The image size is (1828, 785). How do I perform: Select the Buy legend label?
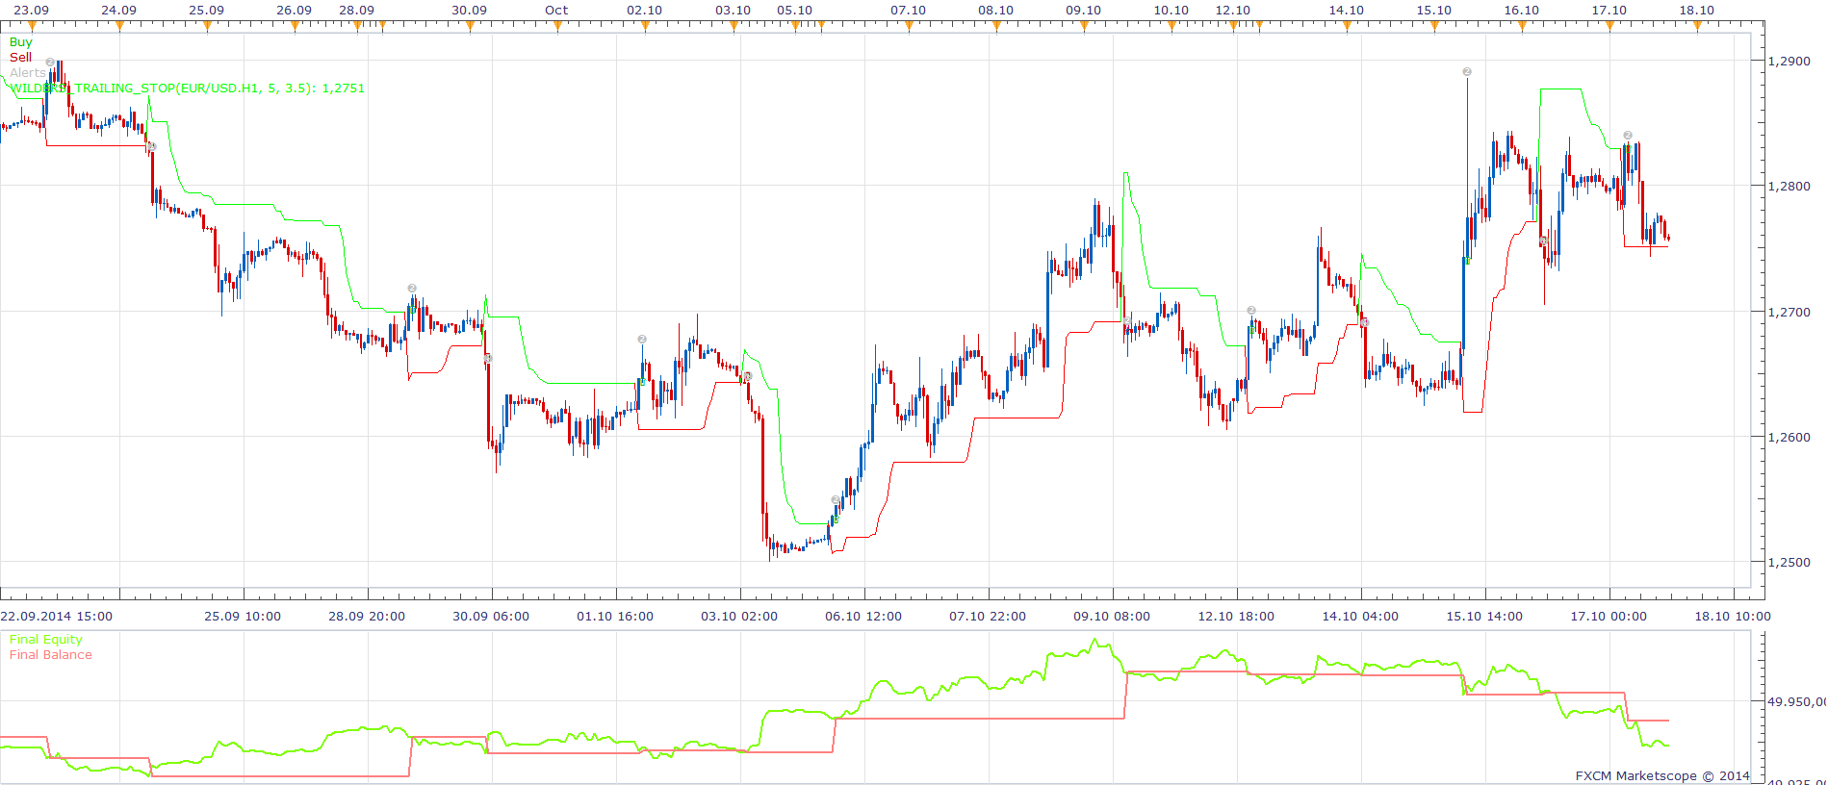pyautogui.click(x=20, y=41)
